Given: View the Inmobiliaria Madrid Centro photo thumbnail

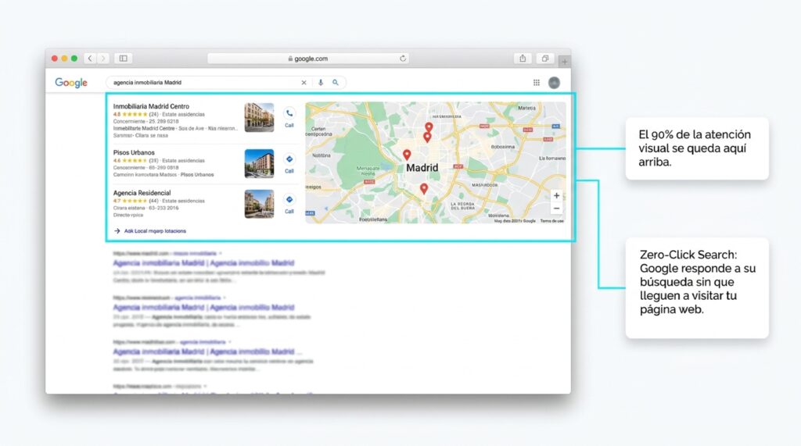Looking at the screenshot, I should pos(259,117).
